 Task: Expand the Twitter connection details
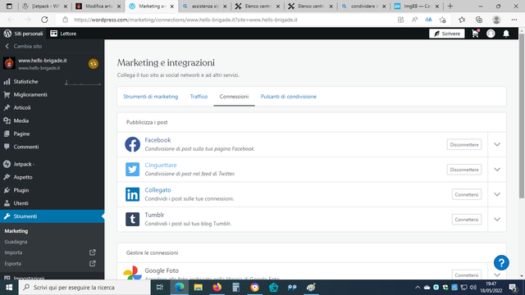coord(497,170)
